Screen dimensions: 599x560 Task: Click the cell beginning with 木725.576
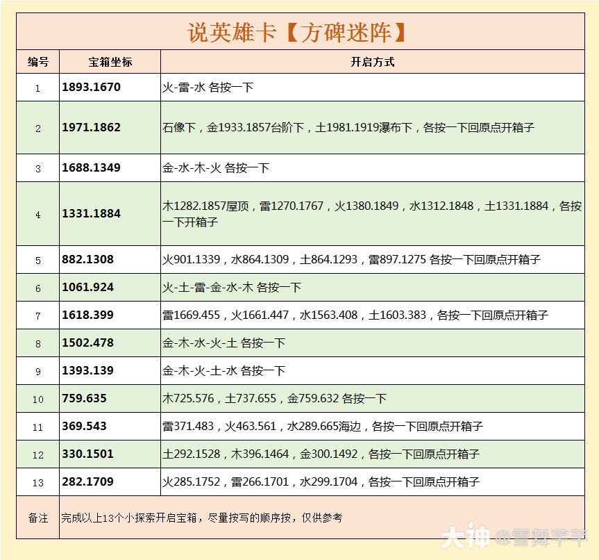click(274, 398)
